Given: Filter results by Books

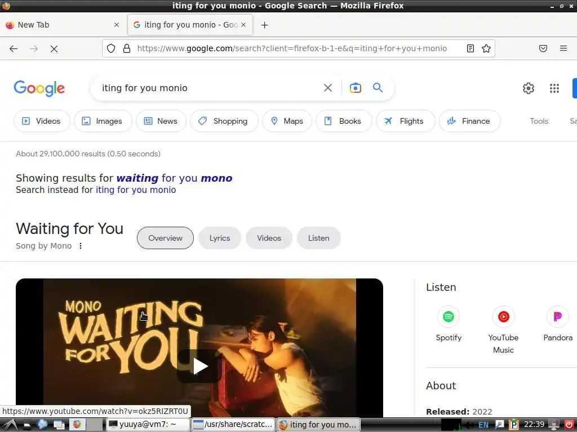Looking at the screenshot, I should pyautogui.click(x=344, y=121).
